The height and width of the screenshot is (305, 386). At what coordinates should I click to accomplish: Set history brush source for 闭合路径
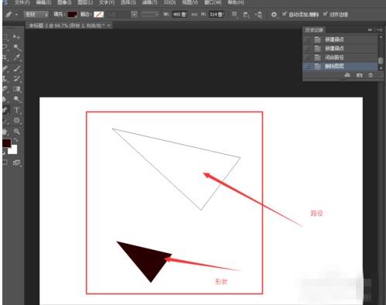pyautogui.click(x=307, y=57)
